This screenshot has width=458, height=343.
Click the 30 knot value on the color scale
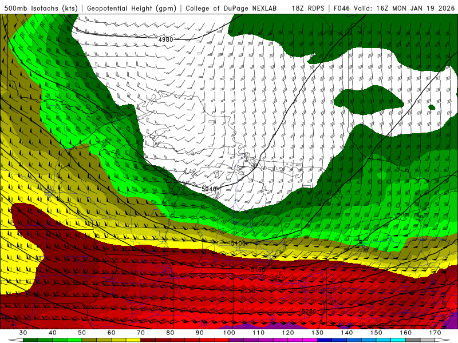pyautogui.click(x=23, y=333)
